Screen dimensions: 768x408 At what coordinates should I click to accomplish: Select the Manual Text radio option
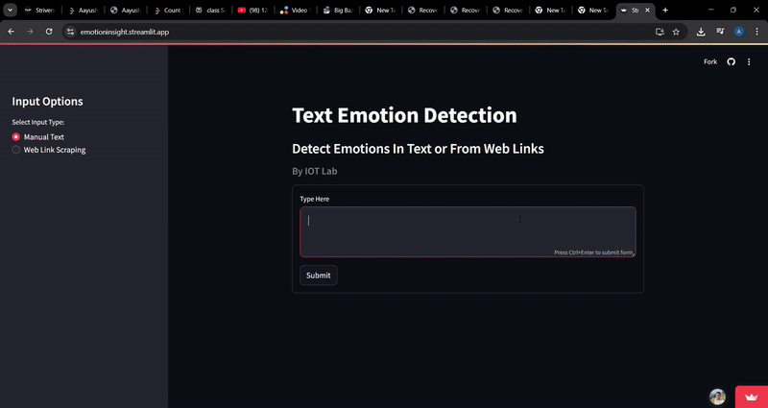(x=38, y=137)
